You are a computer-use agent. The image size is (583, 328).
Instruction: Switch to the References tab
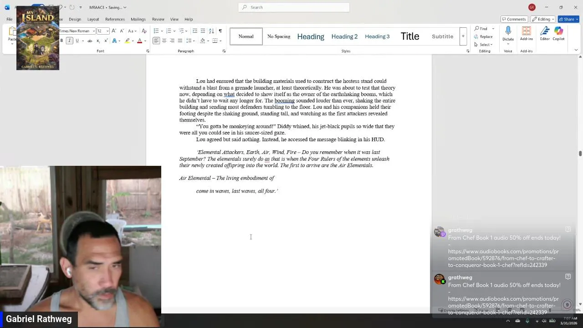[115, 19]
